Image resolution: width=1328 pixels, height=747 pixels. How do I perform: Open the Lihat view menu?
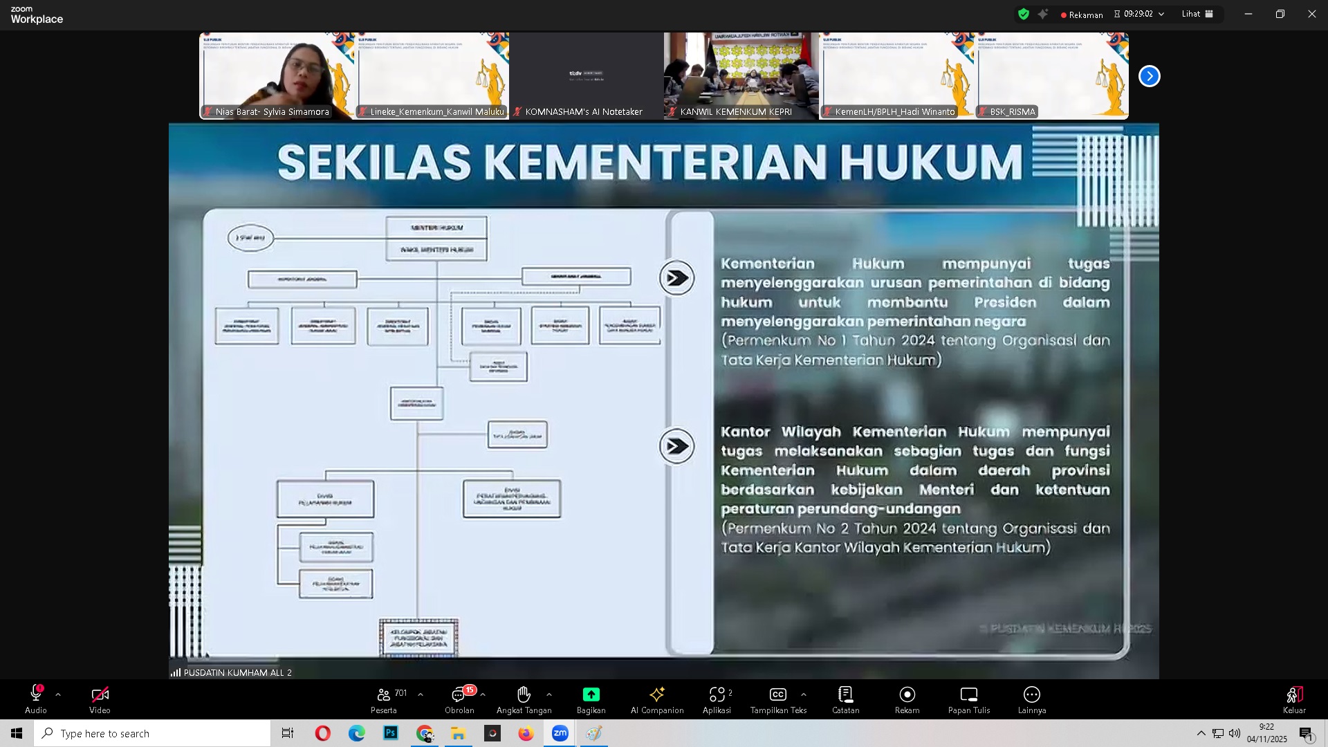tap(1197, 14)
